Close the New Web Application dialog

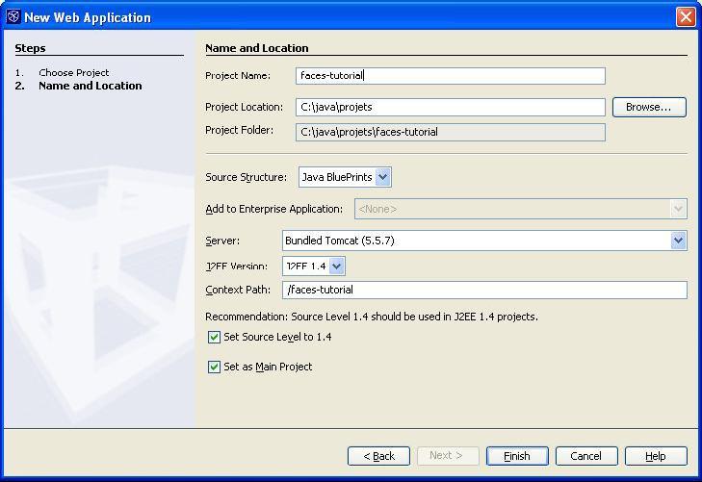[686, 16]
